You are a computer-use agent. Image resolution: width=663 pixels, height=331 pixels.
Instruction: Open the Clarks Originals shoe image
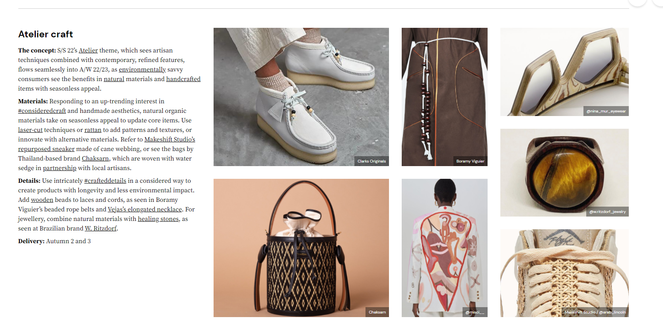coord(301,97)
